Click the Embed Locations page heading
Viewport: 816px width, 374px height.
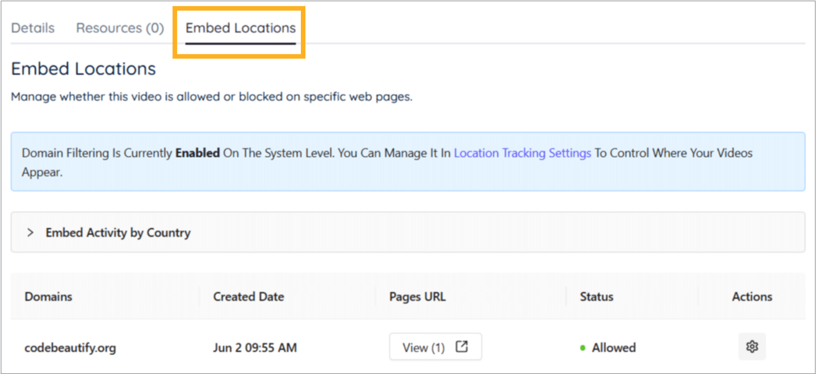[83, 69]
